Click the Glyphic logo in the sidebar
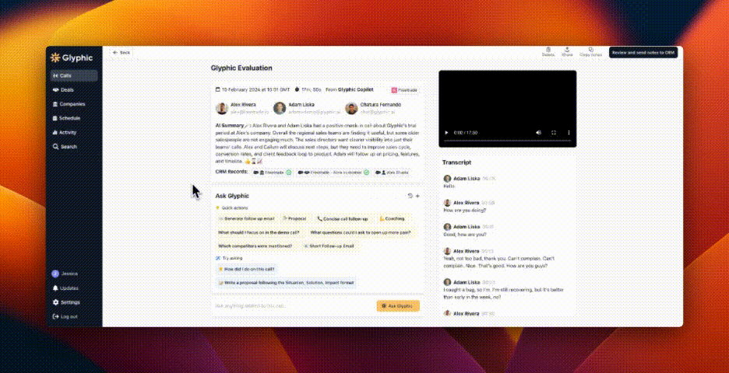Viewport: 729px width, 373px height. pos(72,58)
